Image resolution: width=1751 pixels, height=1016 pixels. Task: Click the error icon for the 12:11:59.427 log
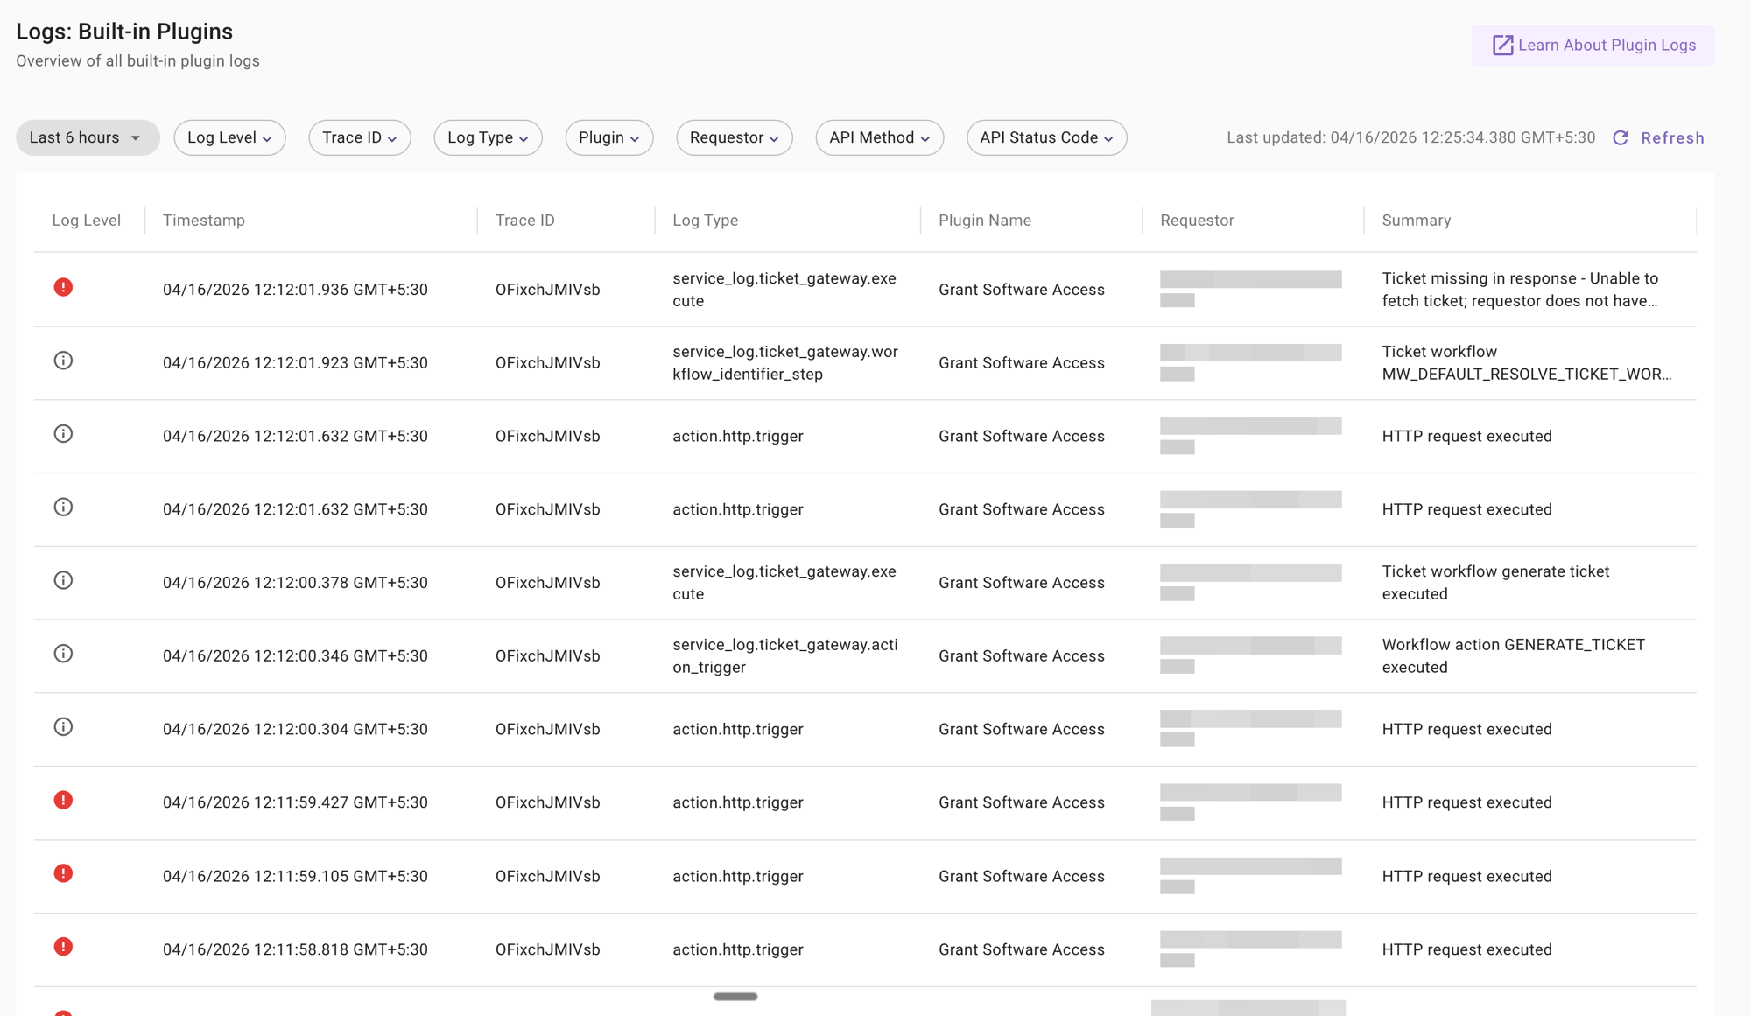(x=63, y=801)
